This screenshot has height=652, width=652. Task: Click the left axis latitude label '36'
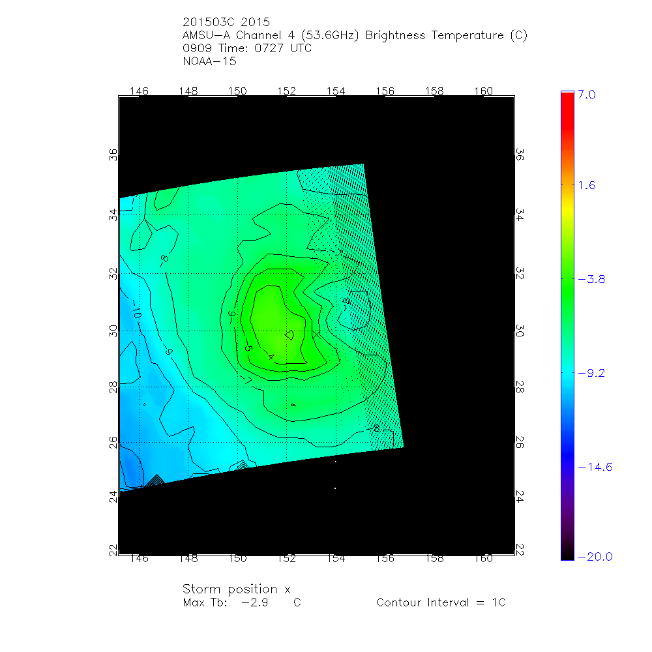(113, 155)
